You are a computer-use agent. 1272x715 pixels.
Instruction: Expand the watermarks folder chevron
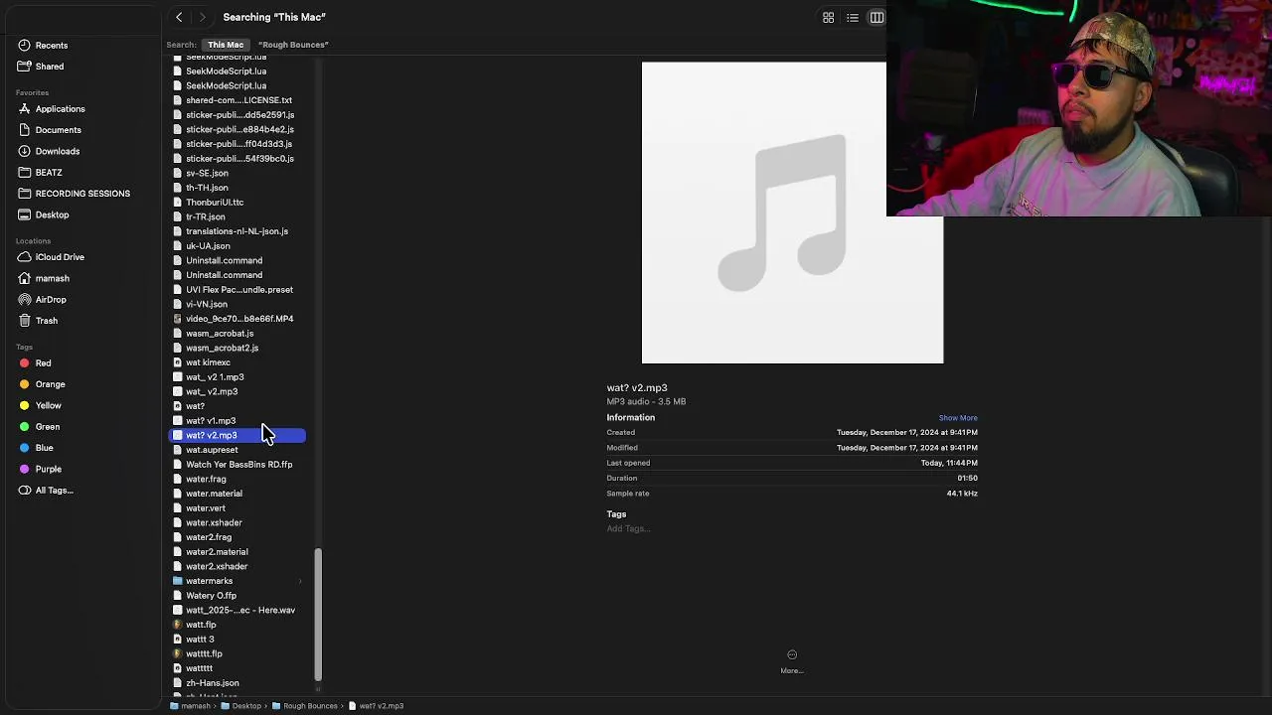coord(300,581)
